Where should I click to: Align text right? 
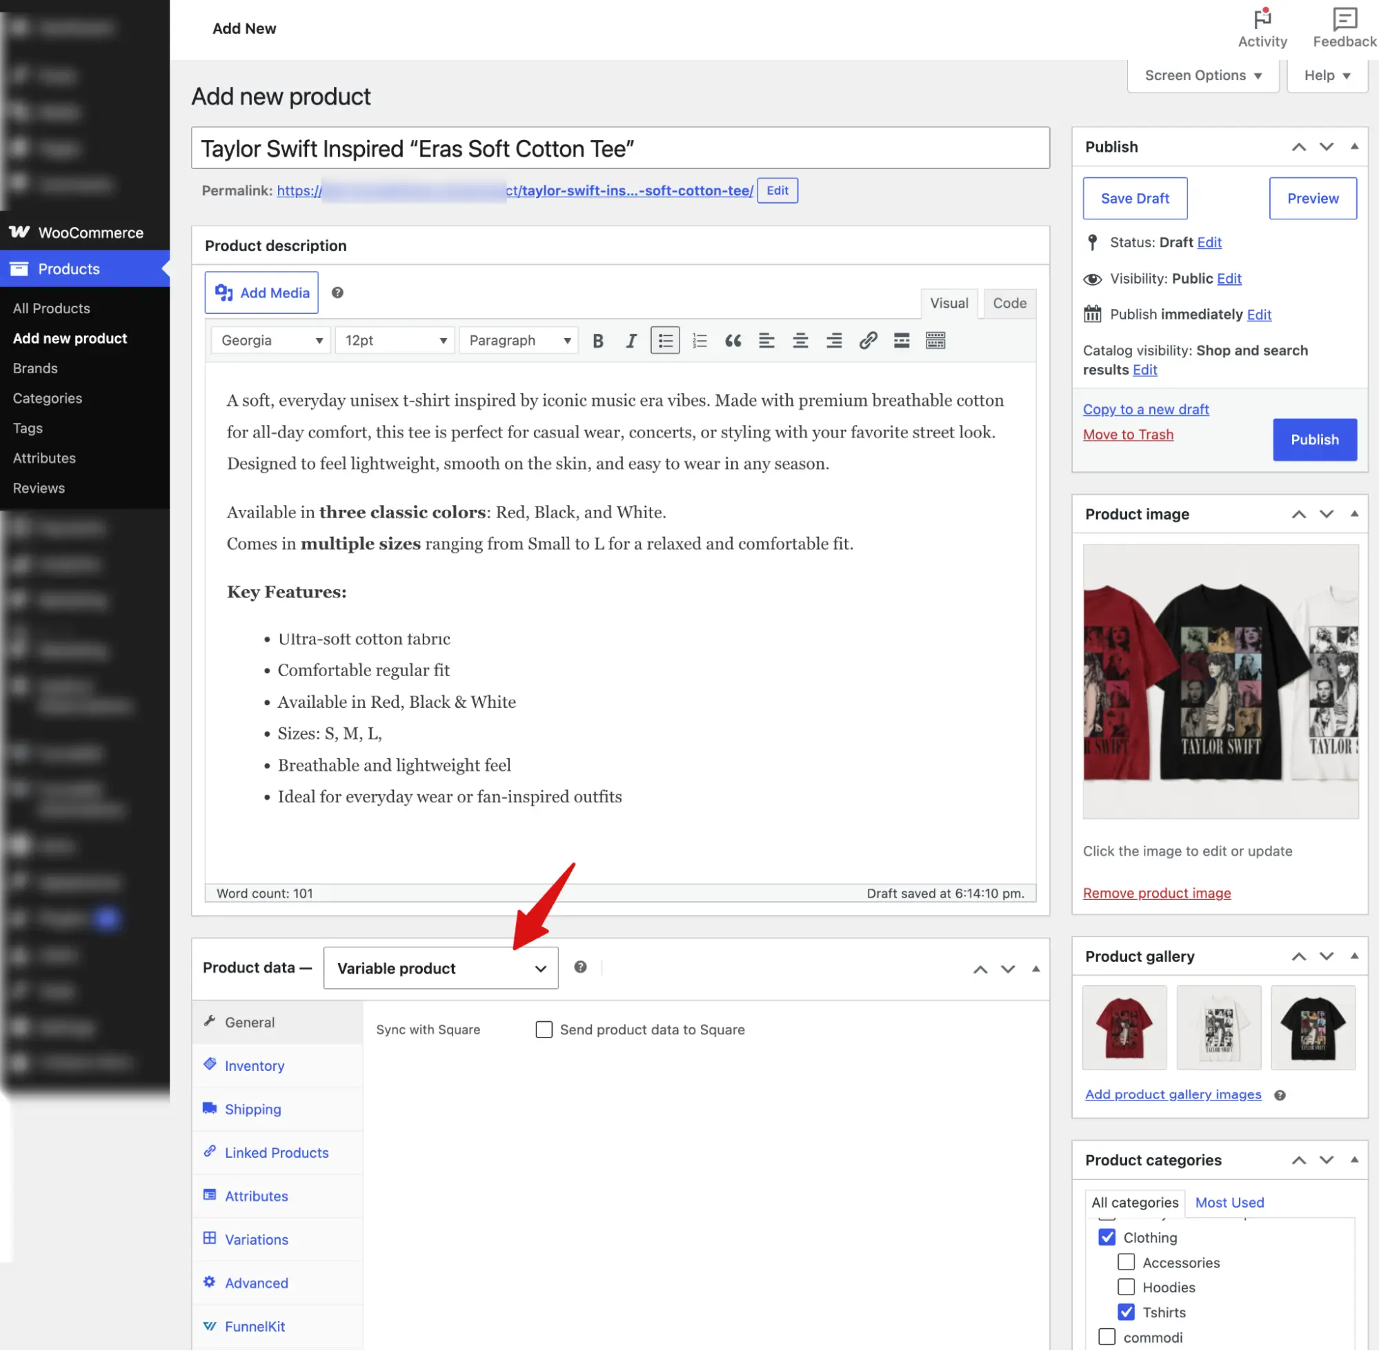click(x=834, y=341)
